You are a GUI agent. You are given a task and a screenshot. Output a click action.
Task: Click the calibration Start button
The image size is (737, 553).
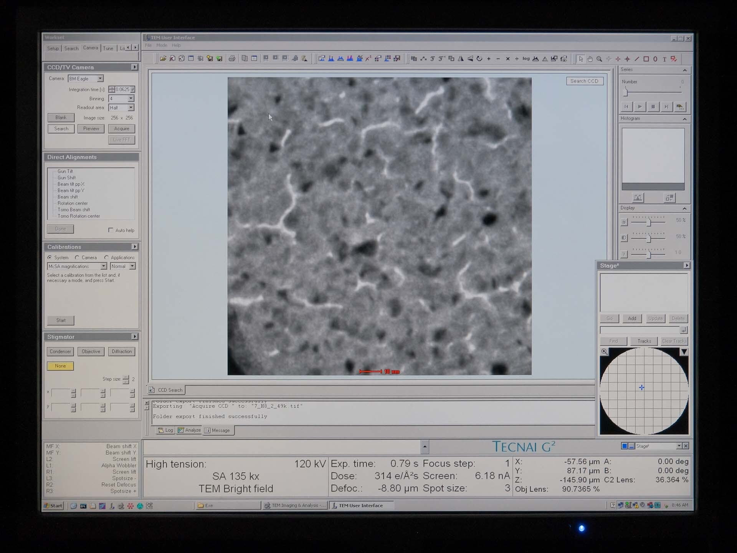point(61,320)
